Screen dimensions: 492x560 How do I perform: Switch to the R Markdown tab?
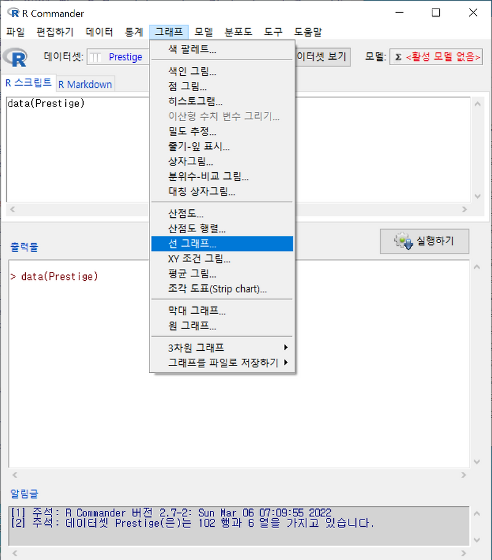coord(85,84)
